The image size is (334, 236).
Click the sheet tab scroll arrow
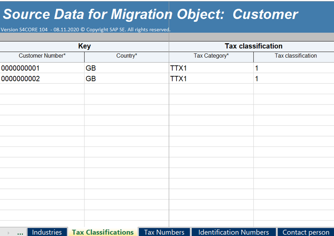click(9, 233)
